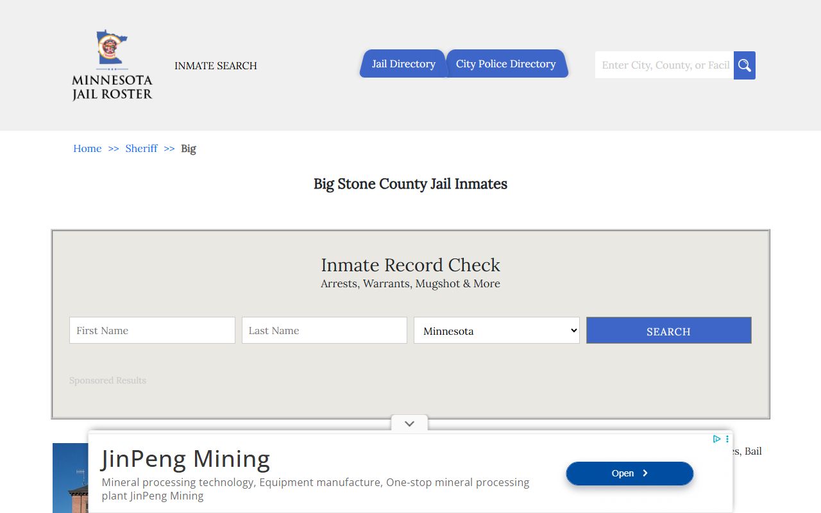
Task: Open the Minnesota state dropdown
Action: tap(496, 330)
